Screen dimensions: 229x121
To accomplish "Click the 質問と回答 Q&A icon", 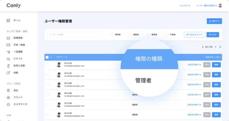I will (x=8, y=65).
